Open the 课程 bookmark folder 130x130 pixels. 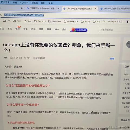point(97,22)
